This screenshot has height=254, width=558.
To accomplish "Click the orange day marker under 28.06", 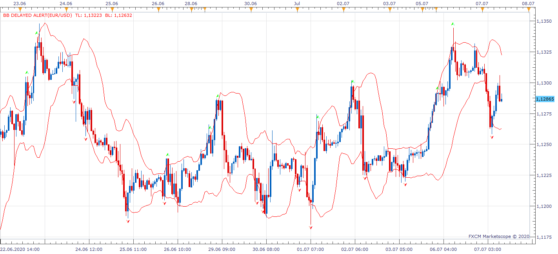I will pyautogui.click(x=191, y=9).
